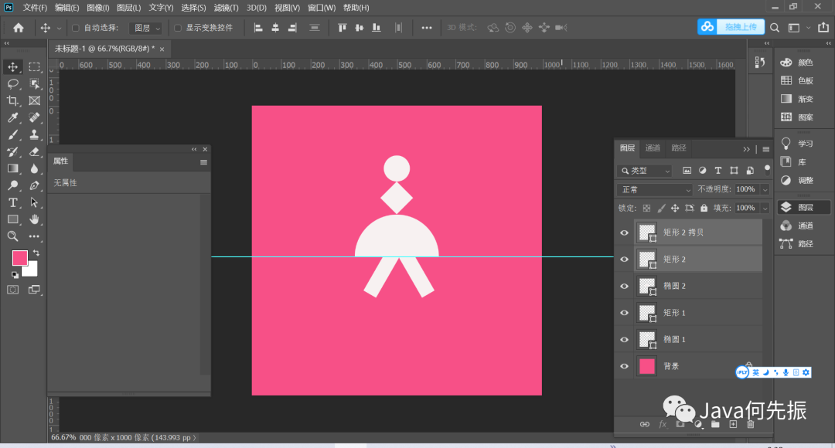The height and width of the screenshot is (448, 835).
Task: Click the pink foreground color swatch
Action: coord(20,258)
